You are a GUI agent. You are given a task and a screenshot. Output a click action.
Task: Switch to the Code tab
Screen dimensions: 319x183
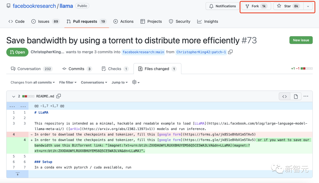tap(17, 21)
